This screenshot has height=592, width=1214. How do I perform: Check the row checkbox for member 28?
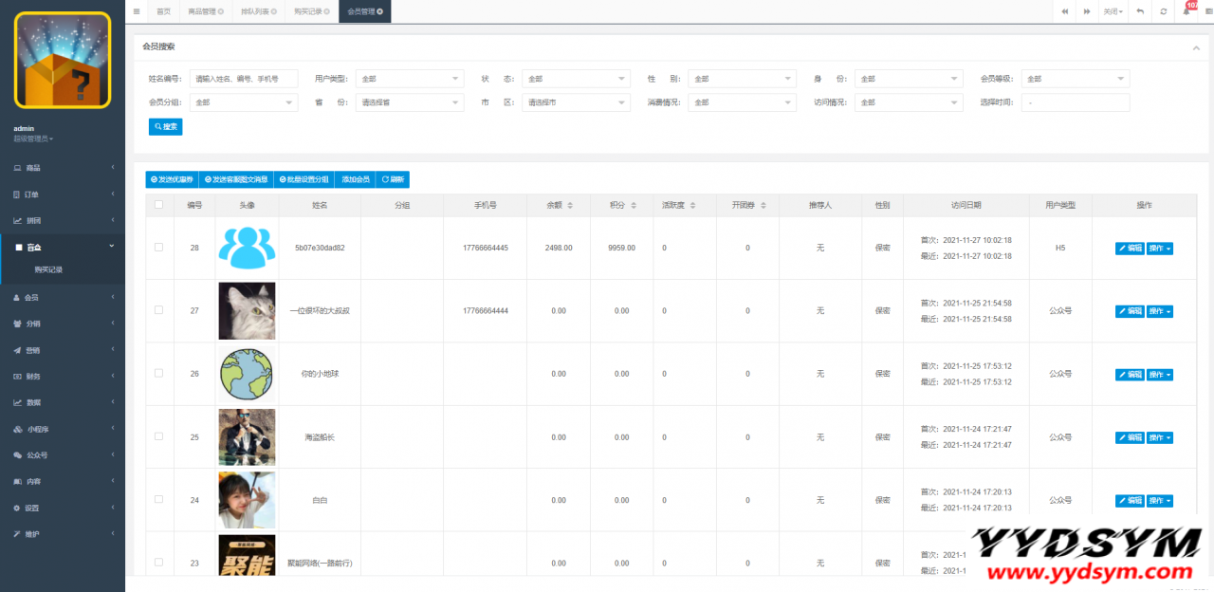pyautogui.click(x=158, y=248)
